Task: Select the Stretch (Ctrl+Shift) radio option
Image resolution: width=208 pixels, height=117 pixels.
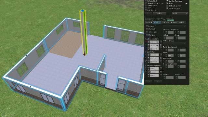Action: [x=146, y=3]
